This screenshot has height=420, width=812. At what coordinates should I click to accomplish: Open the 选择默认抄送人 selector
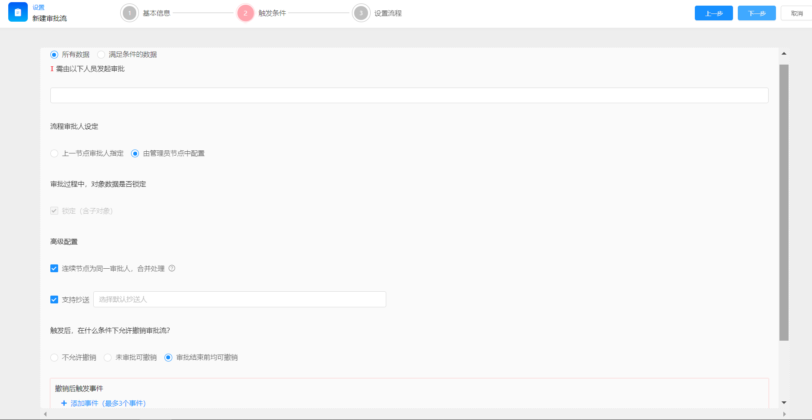point(239,300)
